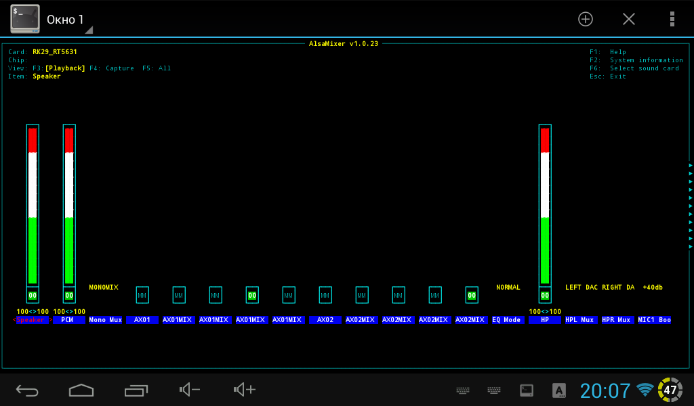Tap the volume up icon
694x406 pixels.
pos(244,390)
